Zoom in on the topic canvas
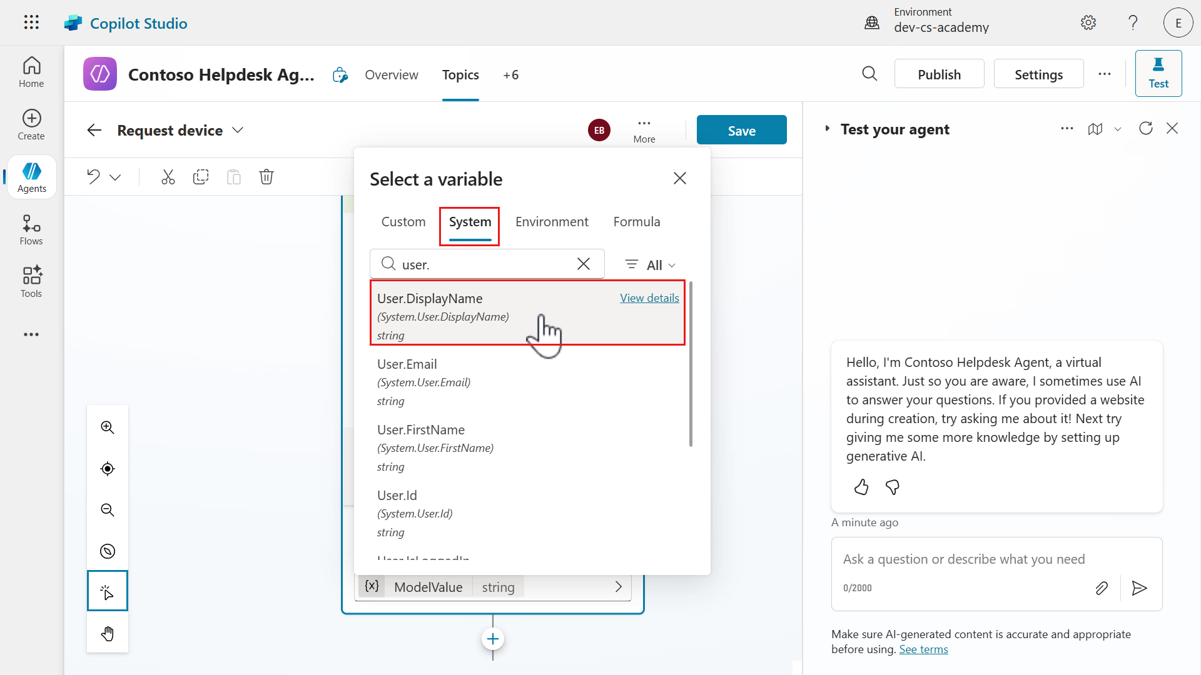 click(107, 427)
